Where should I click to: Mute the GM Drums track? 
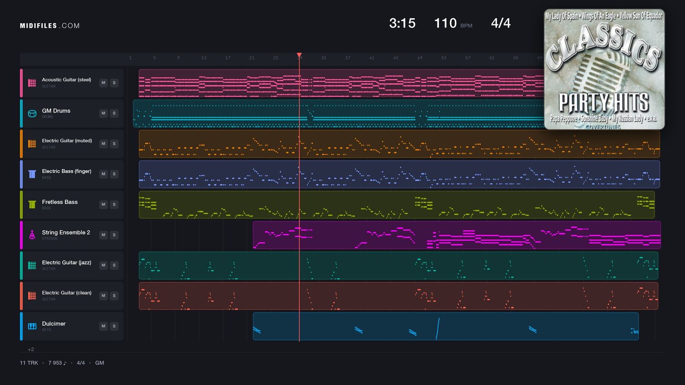click(x=104, y=113)
